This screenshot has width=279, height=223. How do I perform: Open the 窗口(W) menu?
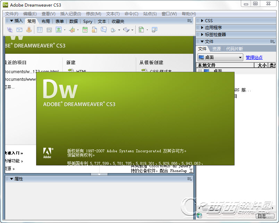pos(169,14)
